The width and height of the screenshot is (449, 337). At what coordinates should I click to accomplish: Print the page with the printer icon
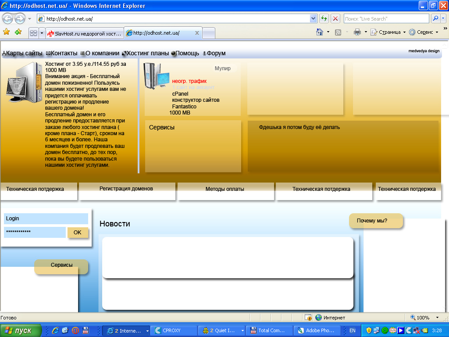(357, 32)
